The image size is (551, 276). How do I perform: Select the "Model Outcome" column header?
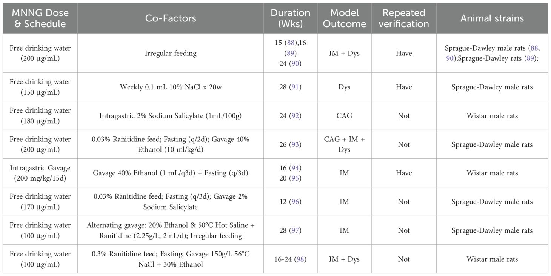click(344, 18)
